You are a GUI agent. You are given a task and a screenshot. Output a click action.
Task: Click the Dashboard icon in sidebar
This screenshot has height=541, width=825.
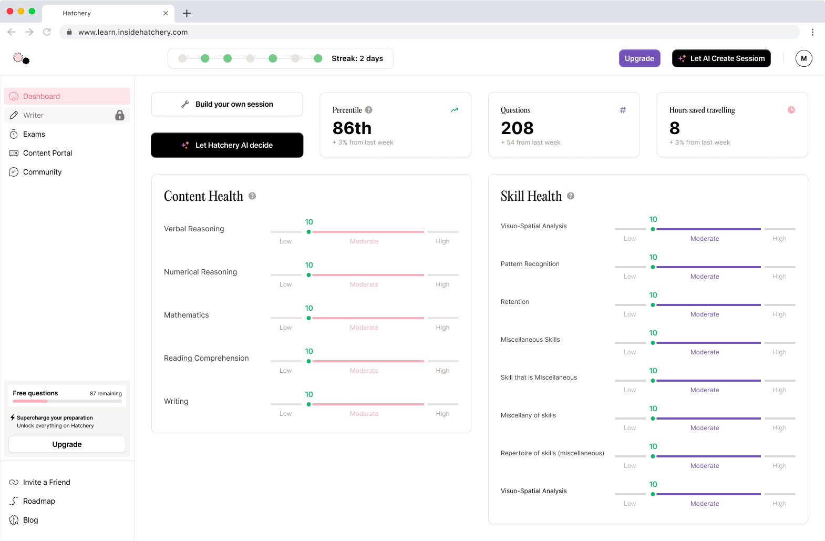pos(14,96)
